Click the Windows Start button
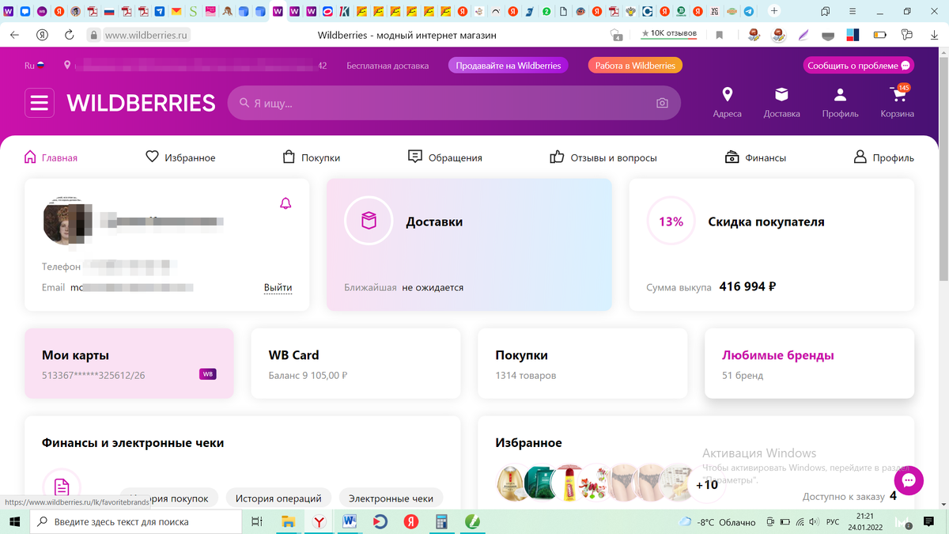 (x=14, y=521)
